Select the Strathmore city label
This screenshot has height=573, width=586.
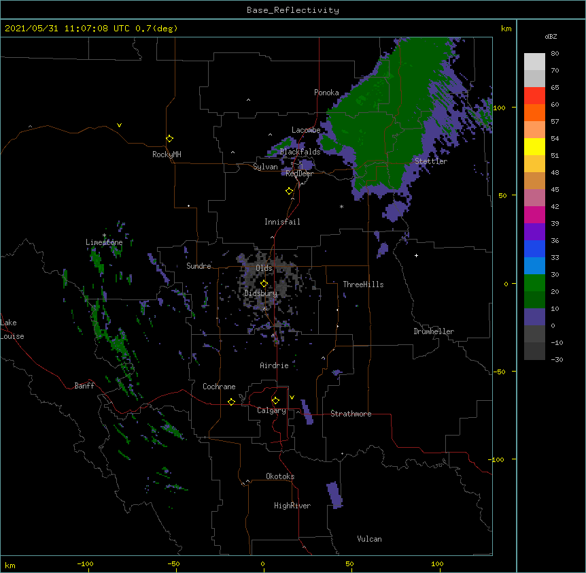[x=351, y=414]
